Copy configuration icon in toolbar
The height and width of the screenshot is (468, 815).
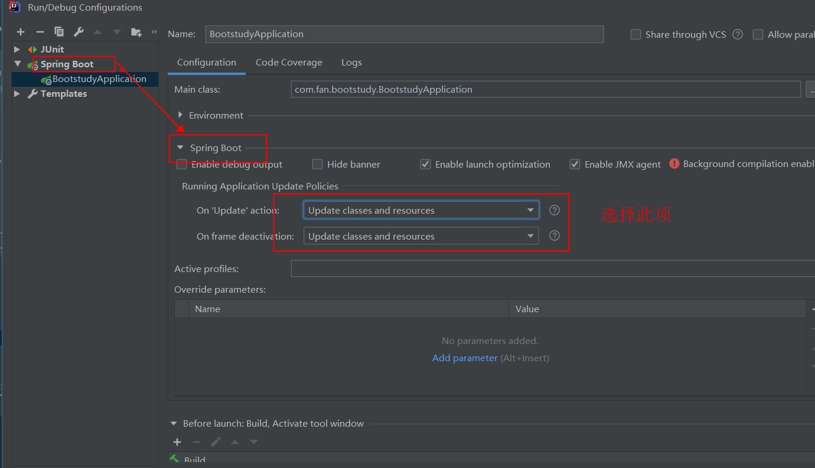[58, 32]
